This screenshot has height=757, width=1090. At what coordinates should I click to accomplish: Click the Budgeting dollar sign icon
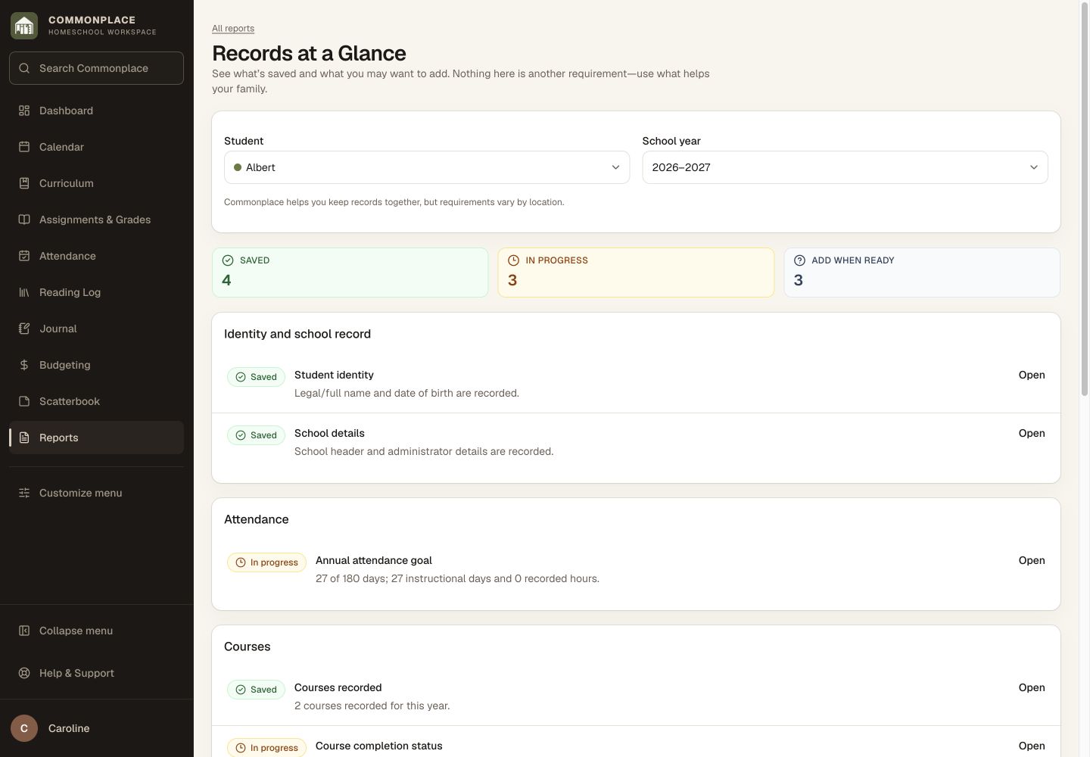pyautogui.click(x=24, y=365)
